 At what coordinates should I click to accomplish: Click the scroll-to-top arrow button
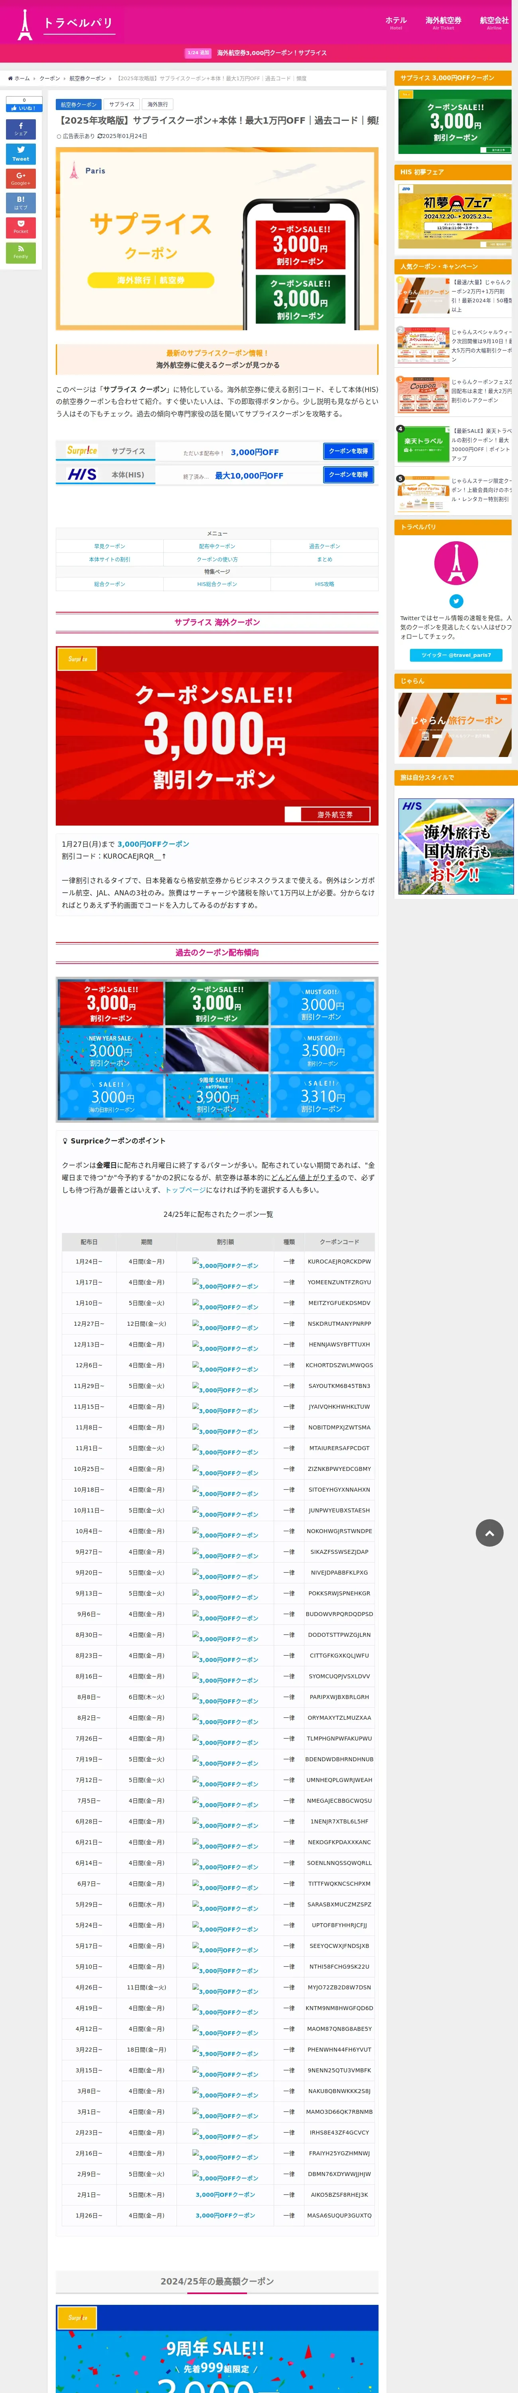coord(489,1533)
